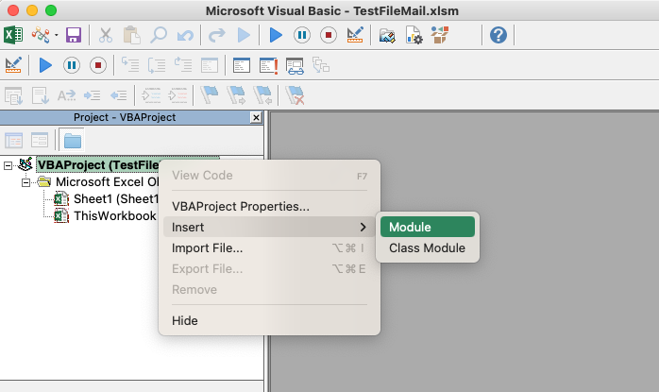Click the Indent icon

[92, 96]
